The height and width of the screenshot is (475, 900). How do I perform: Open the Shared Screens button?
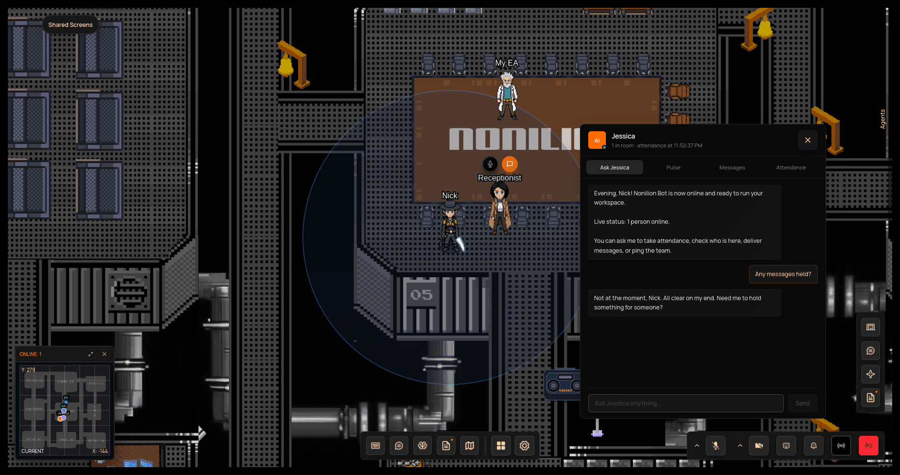click(x=71, y=25)
